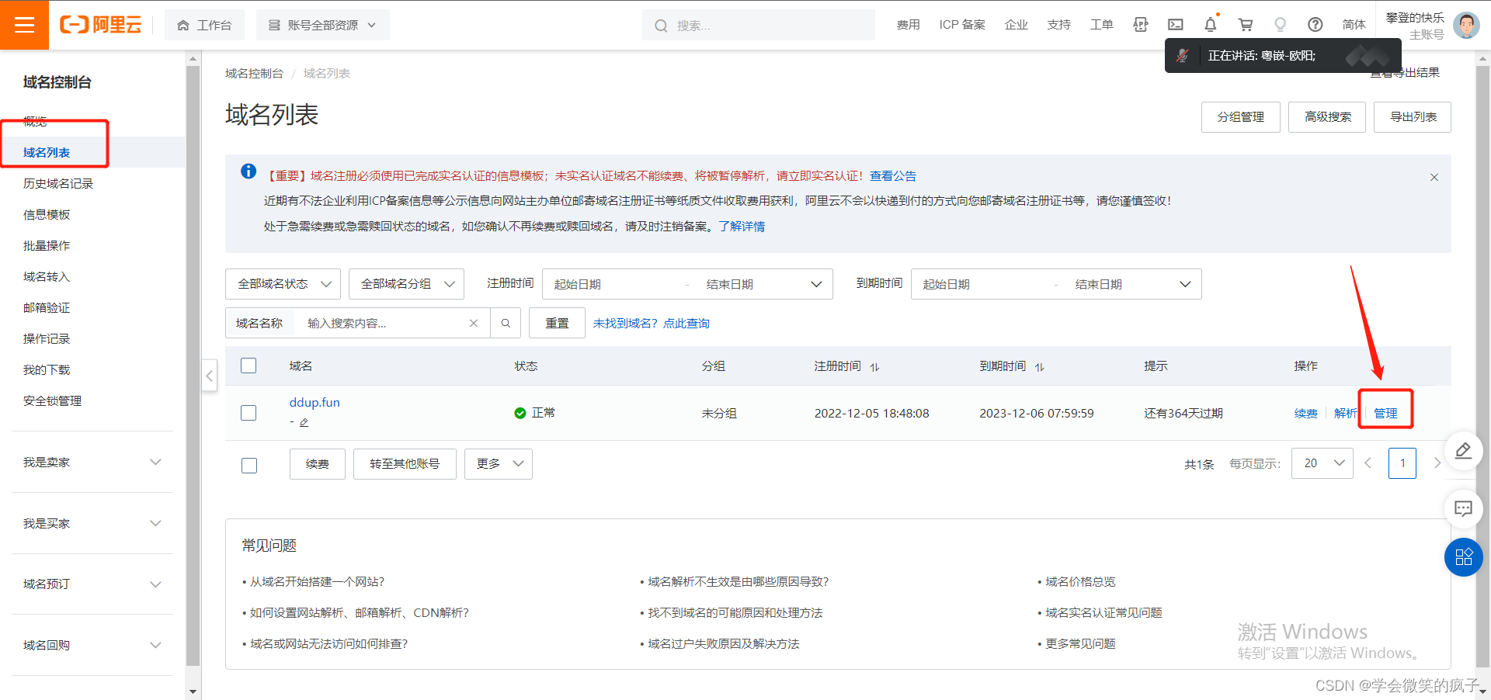Click 域名控制台 breadcrumb
The width and height of the screenshot is (1491, 700).
click(x=254, y=73)
